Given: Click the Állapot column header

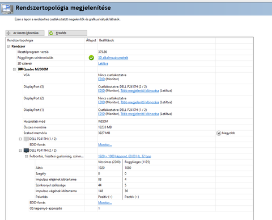Looking at the screenshot, I should pos(91,40).
